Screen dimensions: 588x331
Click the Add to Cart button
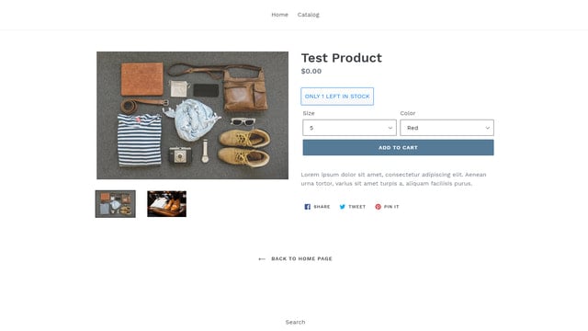[x=398, y=147]
